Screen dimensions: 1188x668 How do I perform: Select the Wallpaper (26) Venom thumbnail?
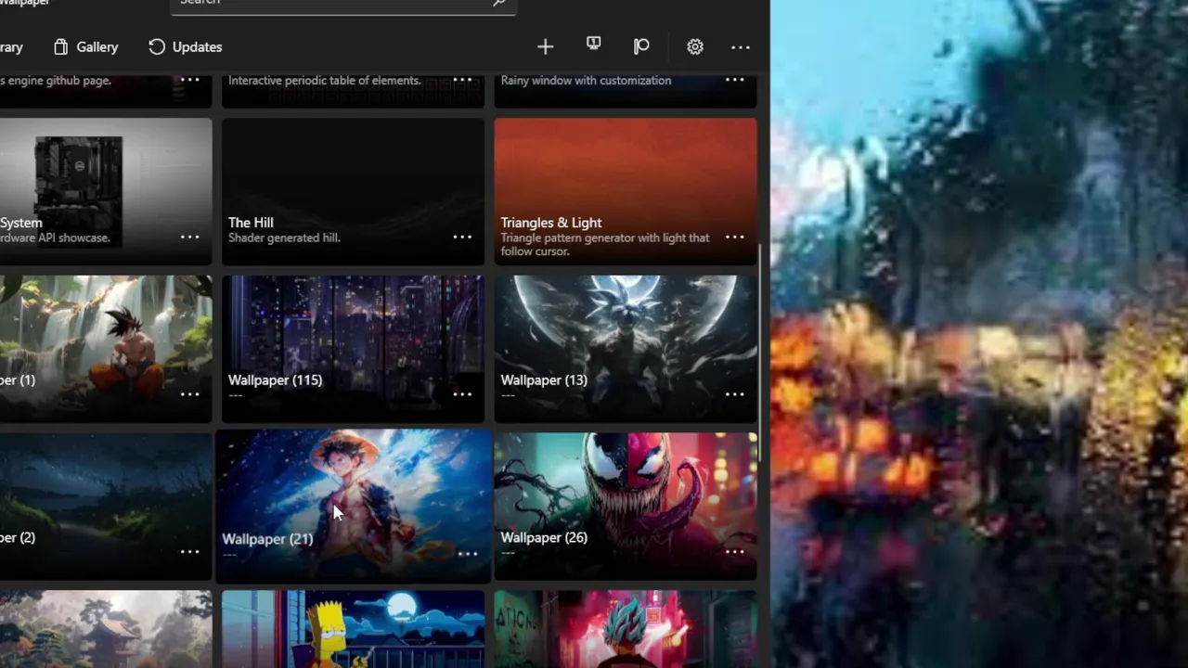626,506
